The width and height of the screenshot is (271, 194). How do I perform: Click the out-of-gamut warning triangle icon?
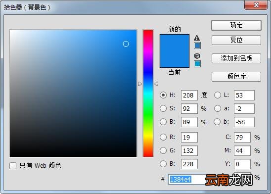pos(197,38)
